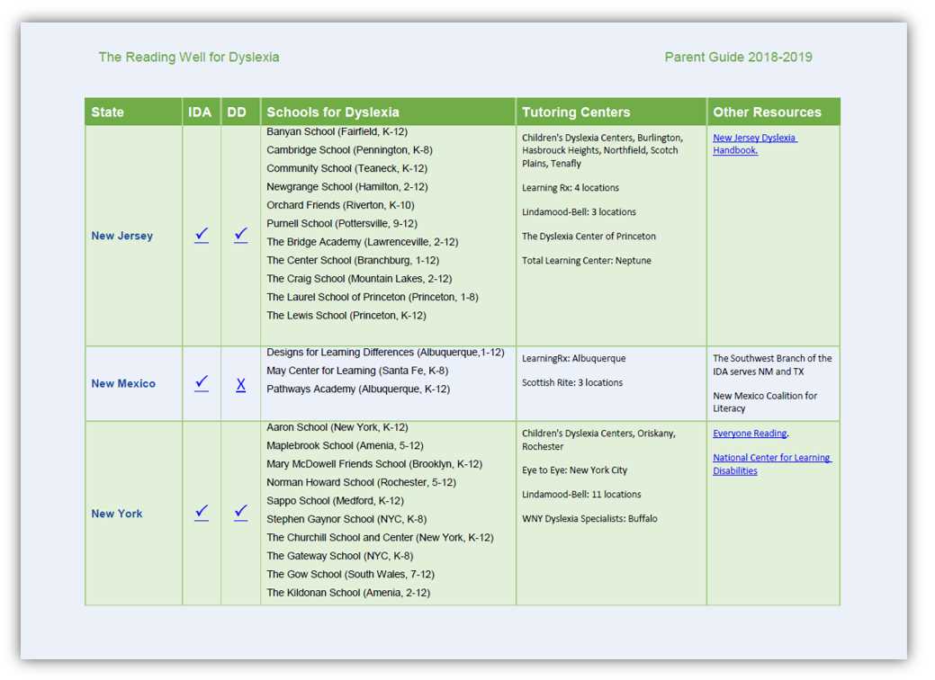This screenshot has width=935, height=680.
Task: Click the New Mexico IDA checkmark link
Action: pos(202,382)
